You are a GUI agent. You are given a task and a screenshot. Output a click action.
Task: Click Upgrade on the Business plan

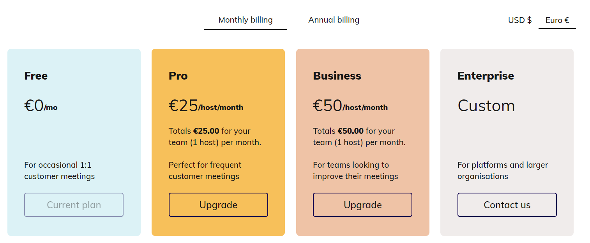(362, 205)
